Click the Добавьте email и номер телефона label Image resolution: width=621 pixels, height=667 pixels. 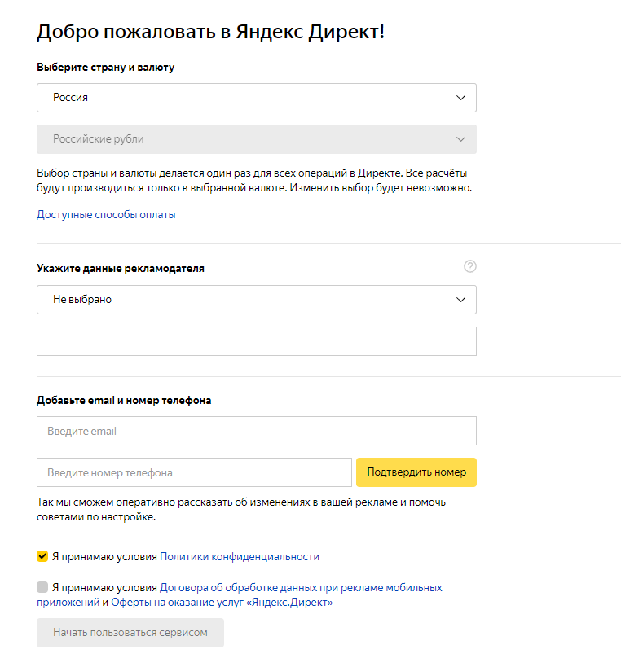click(x=124, y=401)
